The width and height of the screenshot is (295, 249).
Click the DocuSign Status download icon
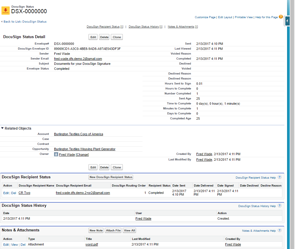point(6,10)
